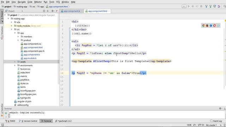Close the app.component.html tab

click(x=109, y=11)
